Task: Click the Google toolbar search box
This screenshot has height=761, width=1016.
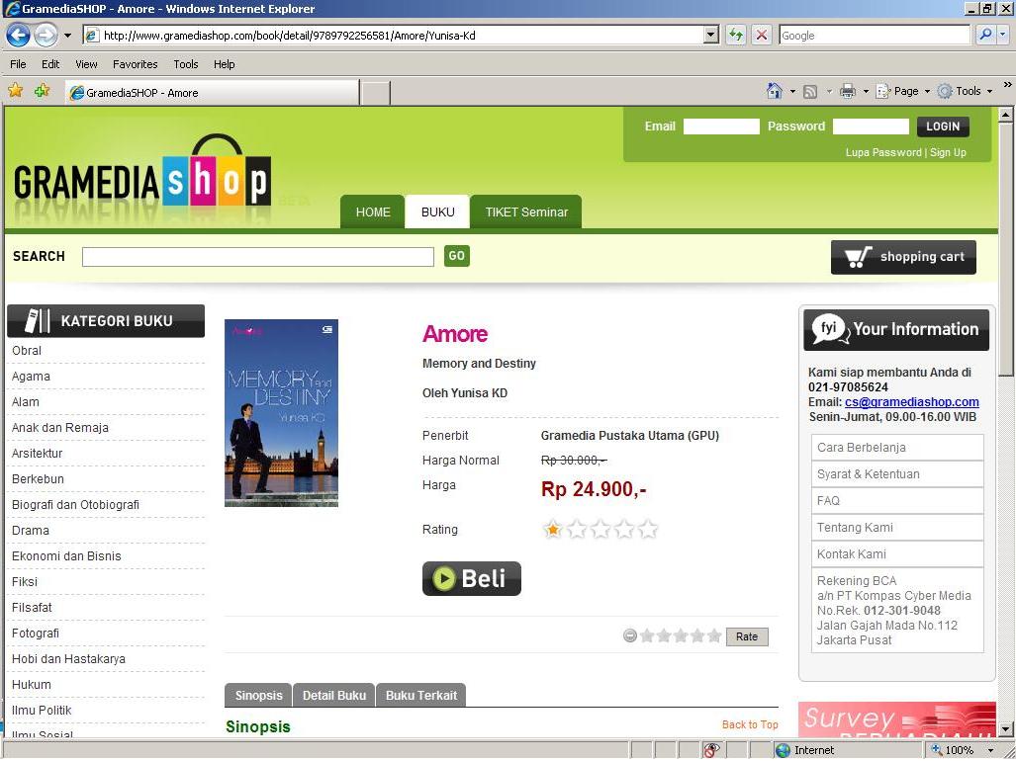Action: pos(875,35)
